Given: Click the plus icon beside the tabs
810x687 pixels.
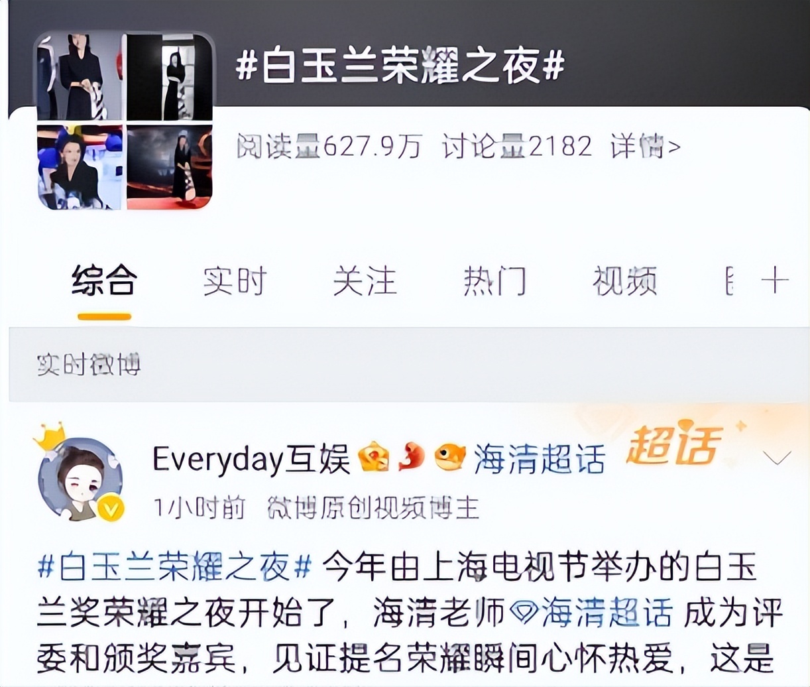Looking at the screenshot, I should click(x=774, y=281).
